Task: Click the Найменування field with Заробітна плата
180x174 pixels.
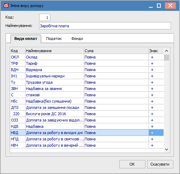Action: (x=105, y=26)
